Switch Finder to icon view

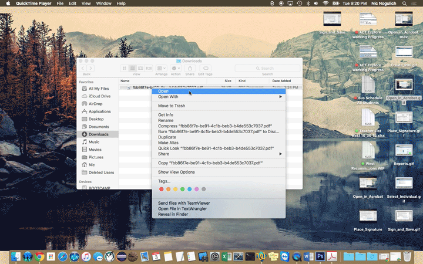coord(125,69)
